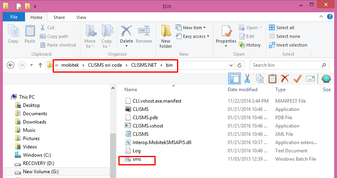Open the File menu tab
Image resolution: width=337 pixels, height=178 pixels.
[14, 17]
